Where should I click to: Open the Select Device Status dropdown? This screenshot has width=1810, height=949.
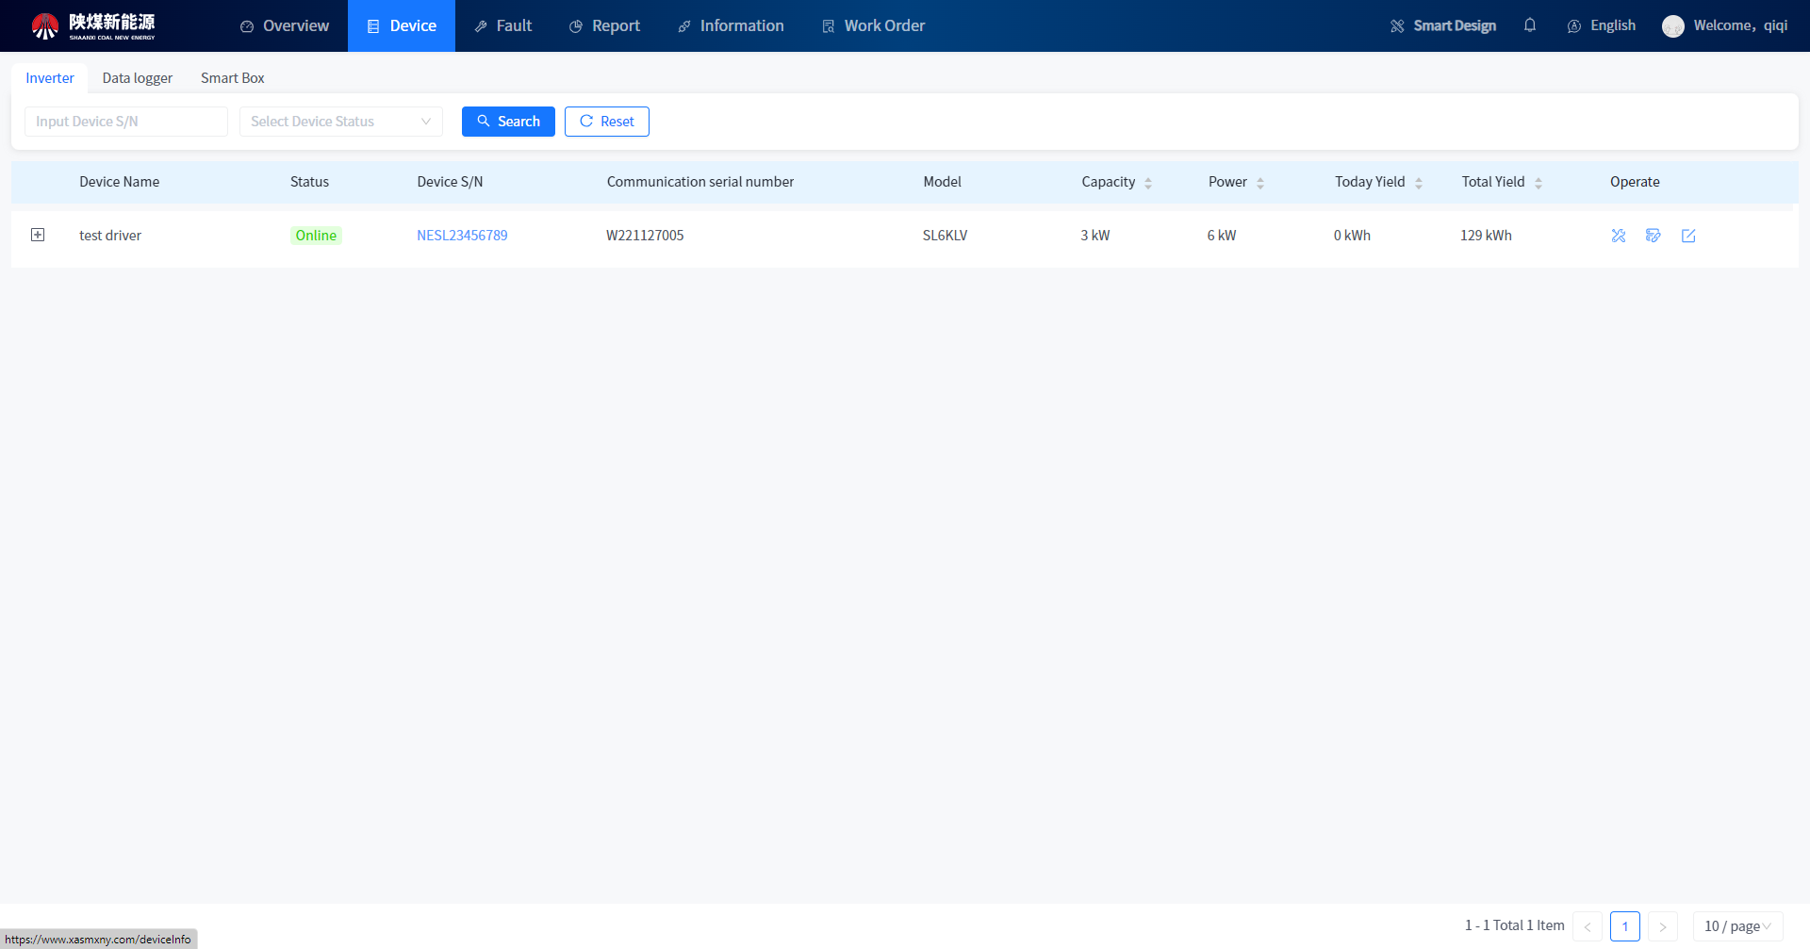340,122
